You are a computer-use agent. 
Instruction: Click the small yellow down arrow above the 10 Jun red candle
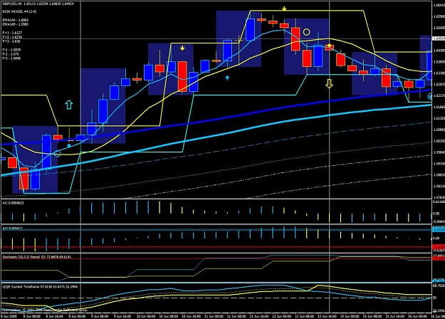(182, 48)
